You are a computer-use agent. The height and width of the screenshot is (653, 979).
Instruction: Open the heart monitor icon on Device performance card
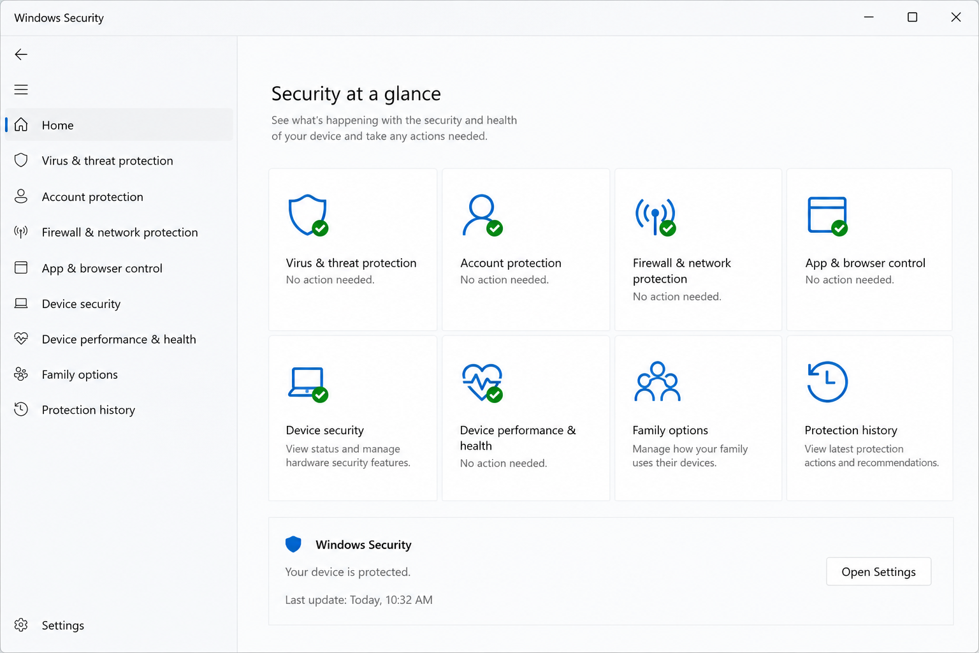pyautogui.click(x=482, y=383)
